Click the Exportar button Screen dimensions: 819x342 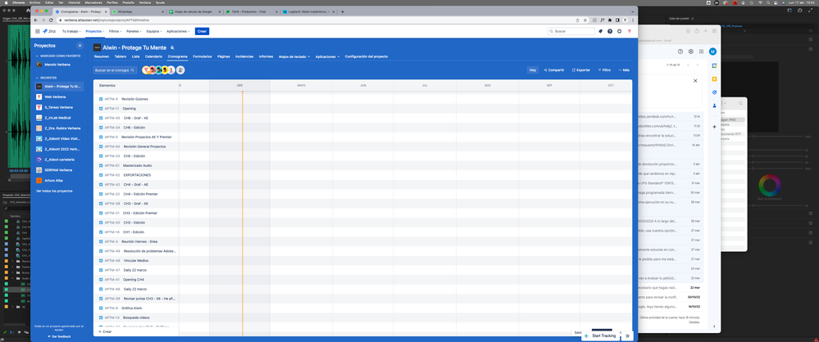580,70
